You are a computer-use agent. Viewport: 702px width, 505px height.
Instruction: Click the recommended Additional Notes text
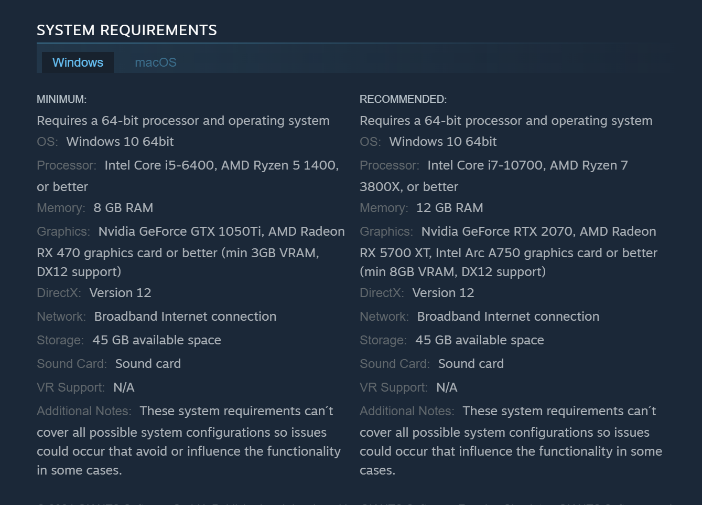coord(559,411)
